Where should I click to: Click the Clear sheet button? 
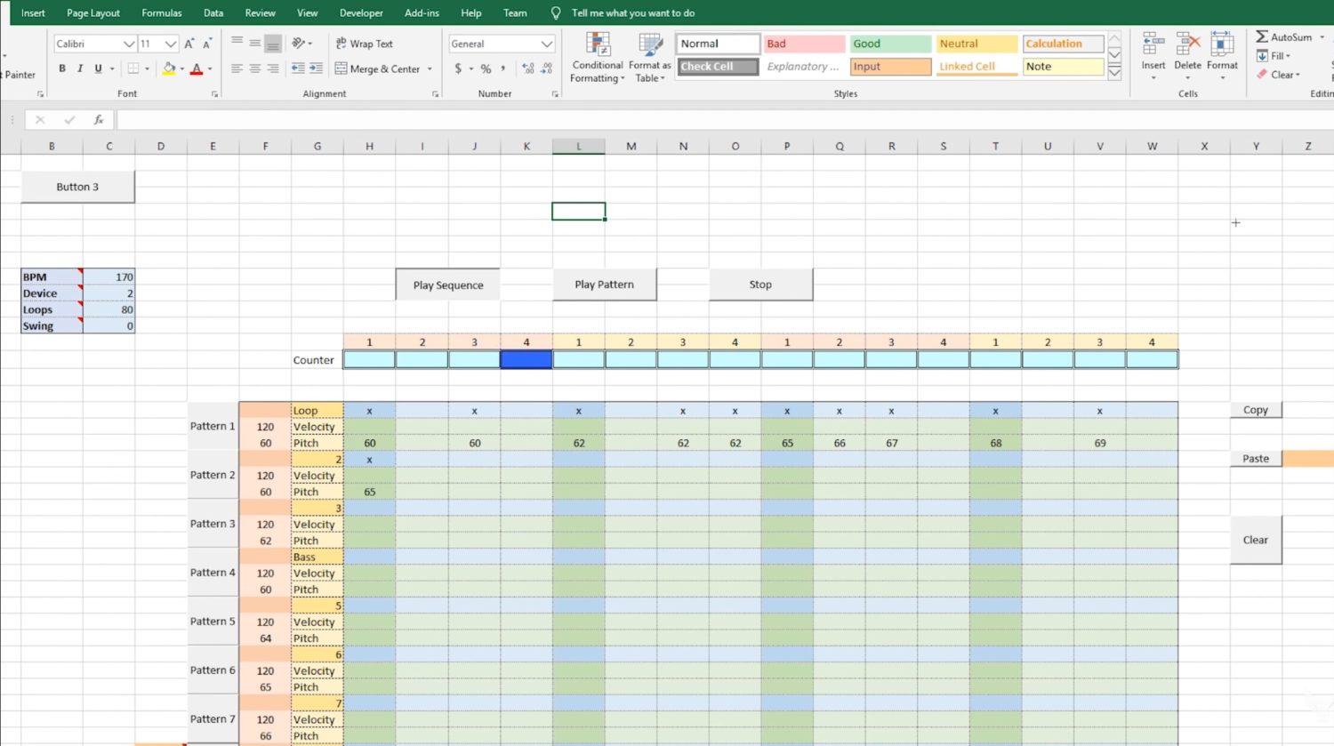tap(1256, 540)
